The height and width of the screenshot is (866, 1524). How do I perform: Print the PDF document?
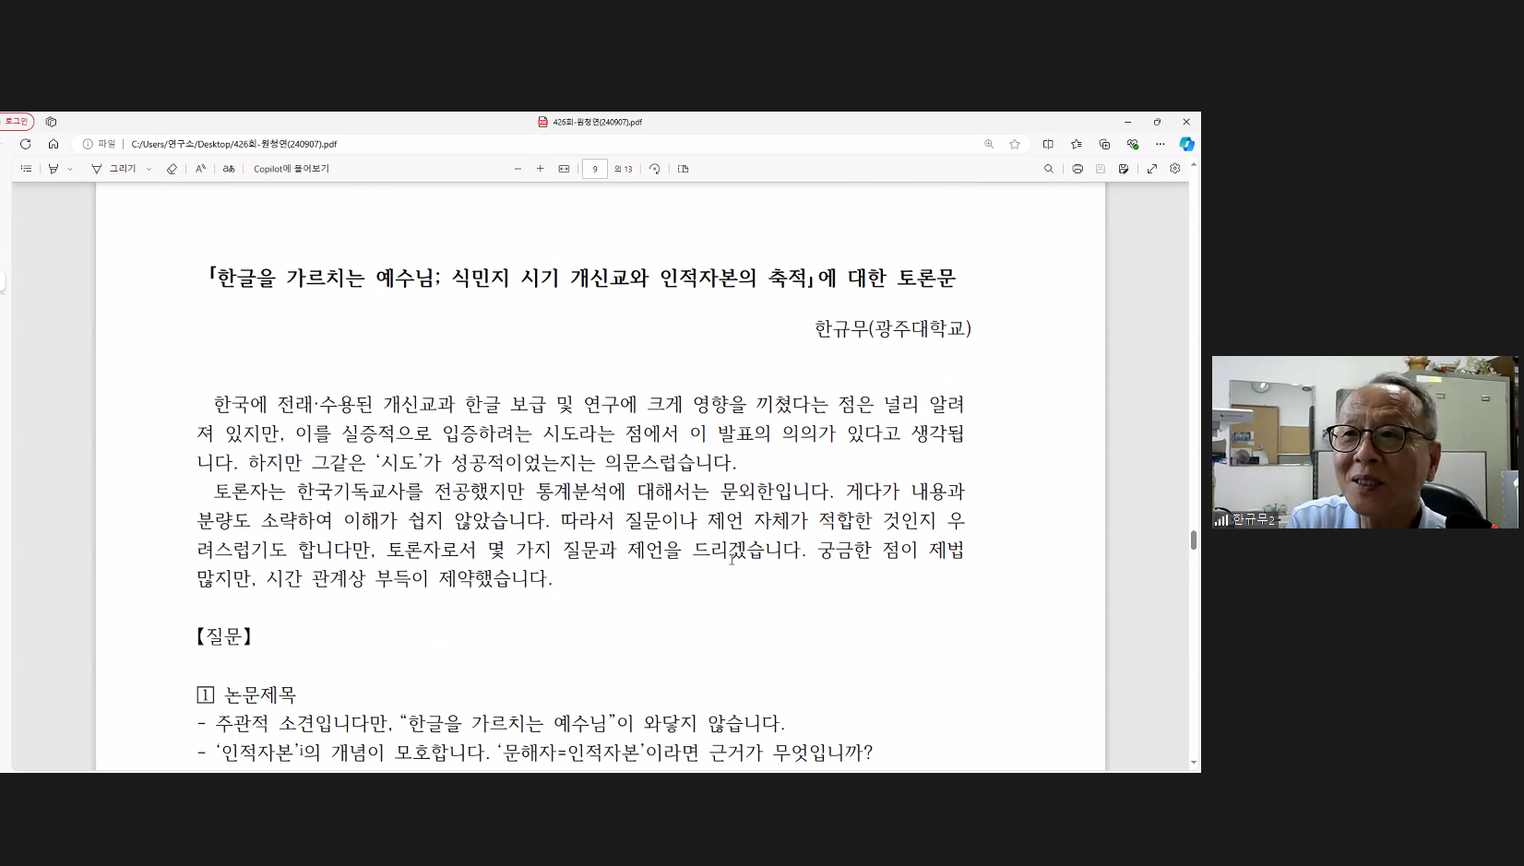point(1078,169)
